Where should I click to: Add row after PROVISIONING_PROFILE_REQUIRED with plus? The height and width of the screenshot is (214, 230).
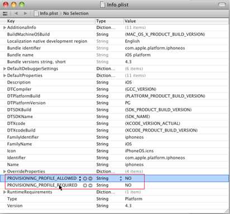coord(85,186)
